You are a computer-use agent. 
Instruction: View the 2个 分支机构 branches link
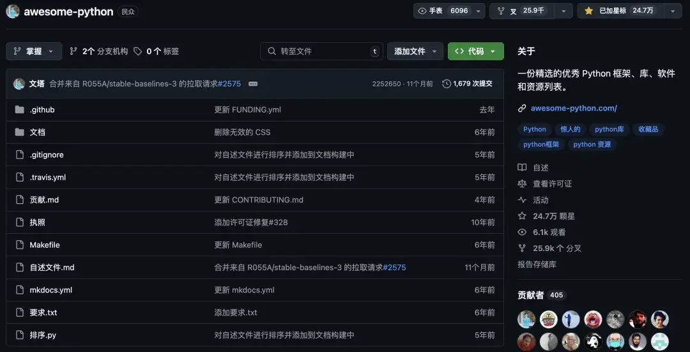tap(98, 52)
